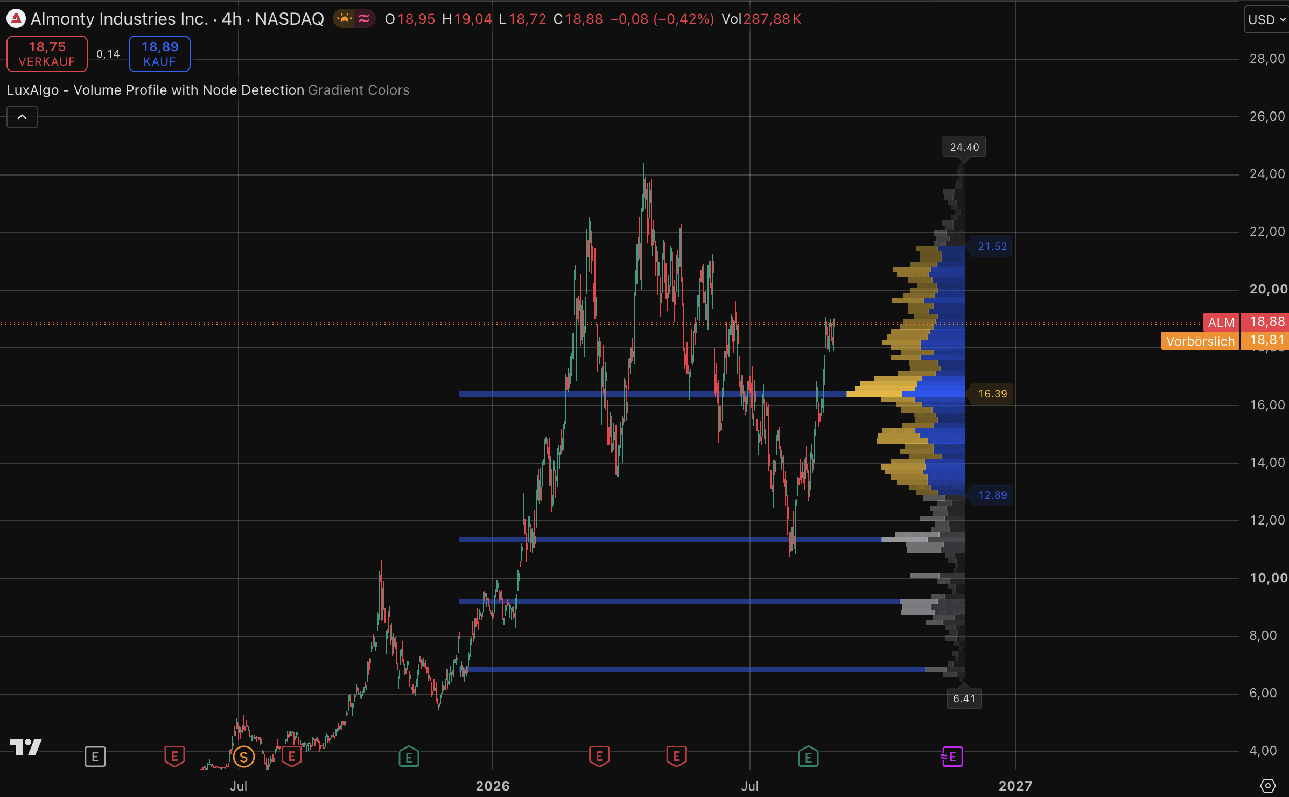This screenshot has width=1289, height=797.
Task: Open the Almonty Industries symbol title
Action: click(177, 19)
